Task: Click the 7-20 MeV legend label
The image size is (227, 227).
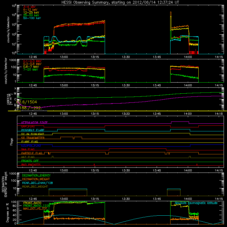Action: 31,70
